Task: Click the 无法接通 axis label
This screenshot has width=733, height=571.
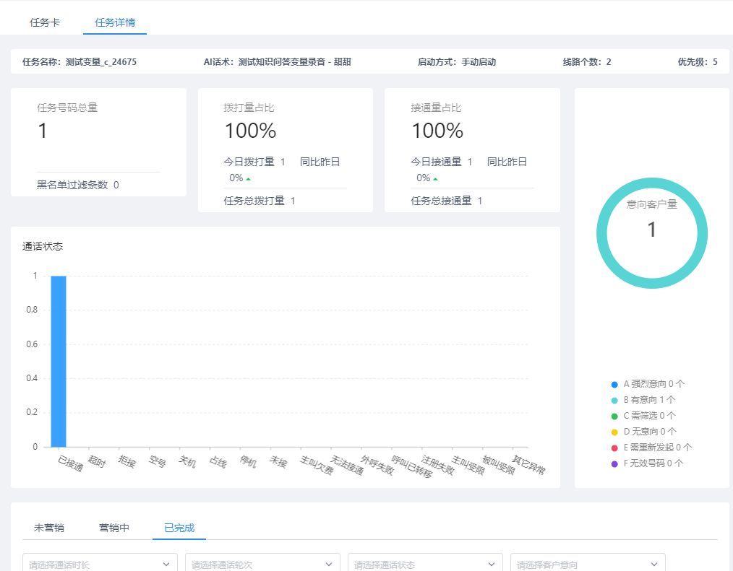Action: [x=347, y=466]
